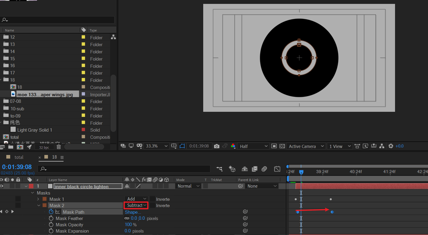Open Composition Mini-Flowchart in timeline
Image resolution: width=428 pixels, height=235 pixels.
pos(219,169)
